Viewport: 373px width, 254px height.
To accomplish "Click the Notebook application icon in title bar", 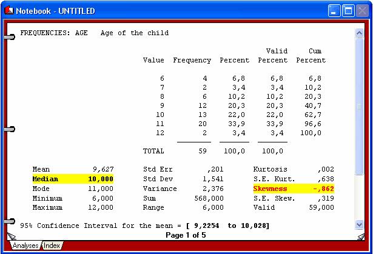I will 8,11.
